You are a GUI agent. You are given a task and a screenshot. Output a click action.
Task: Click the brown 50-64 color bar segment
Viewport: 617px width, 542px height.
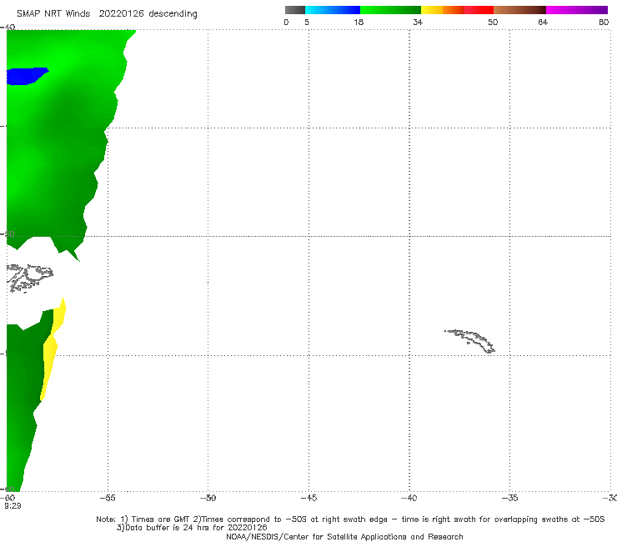tap(519, 10)
